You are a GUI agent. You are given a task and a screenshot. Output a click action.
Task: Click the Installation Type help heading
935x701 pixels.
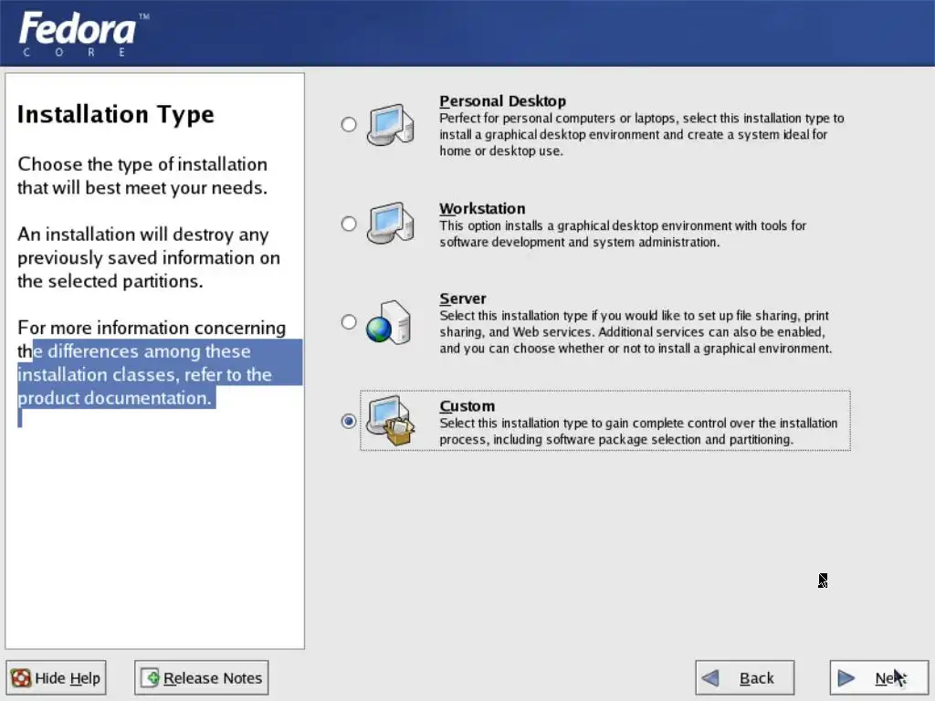[116, 114]
